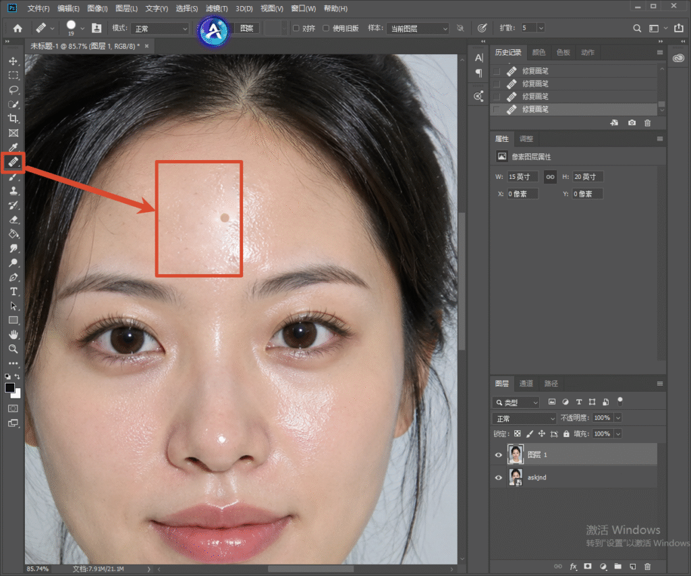Set the foreground color swatch
This screenshot has width=691, height=576.
9,388
